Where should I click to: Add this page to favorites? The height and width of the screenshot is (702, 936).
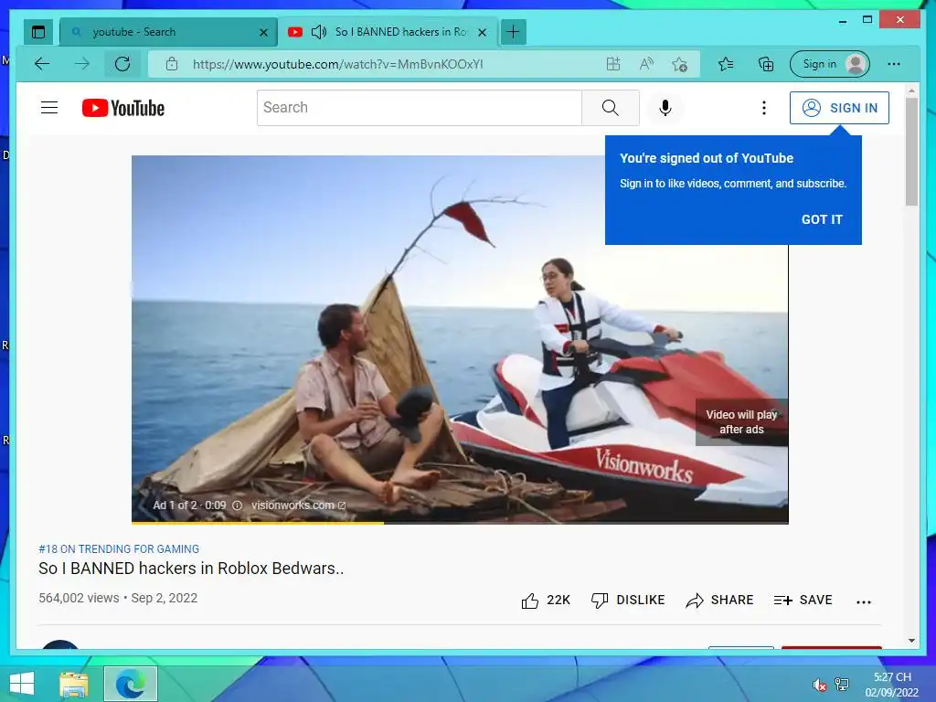[679, 64]
